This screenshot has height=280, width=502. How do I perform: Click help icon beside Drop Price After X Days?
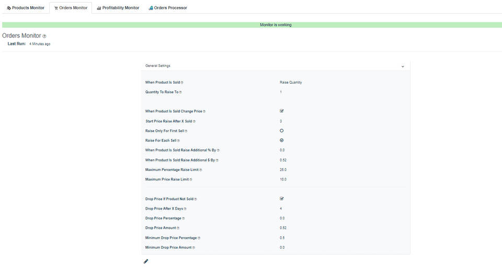click(x=185, y=209)
